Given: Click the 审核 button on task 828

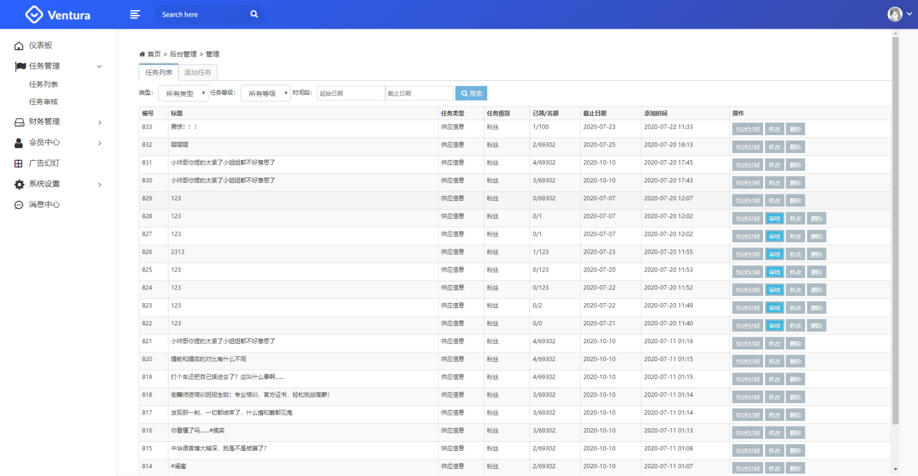Looking at the screenshot, I should click(x=774, y=218).
